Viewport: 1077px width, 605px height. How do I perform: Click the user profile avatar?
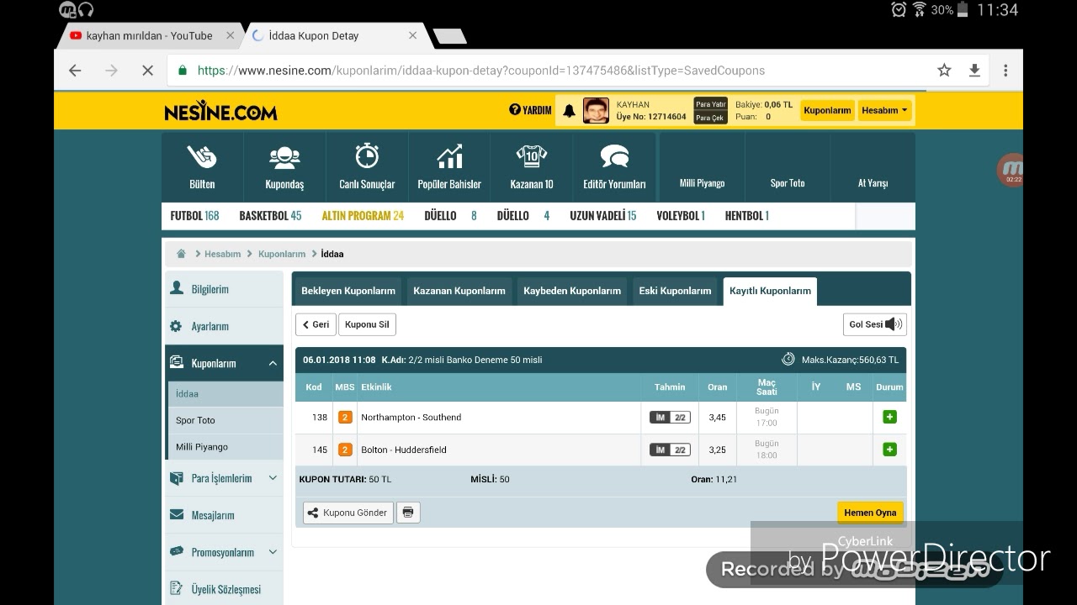[x=596, y=110]
